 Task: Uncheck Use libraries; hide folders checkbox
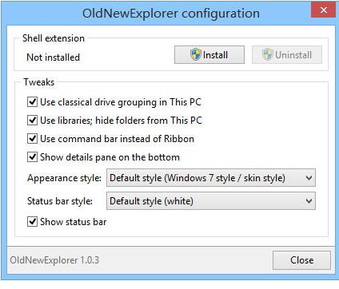[32, 121]
